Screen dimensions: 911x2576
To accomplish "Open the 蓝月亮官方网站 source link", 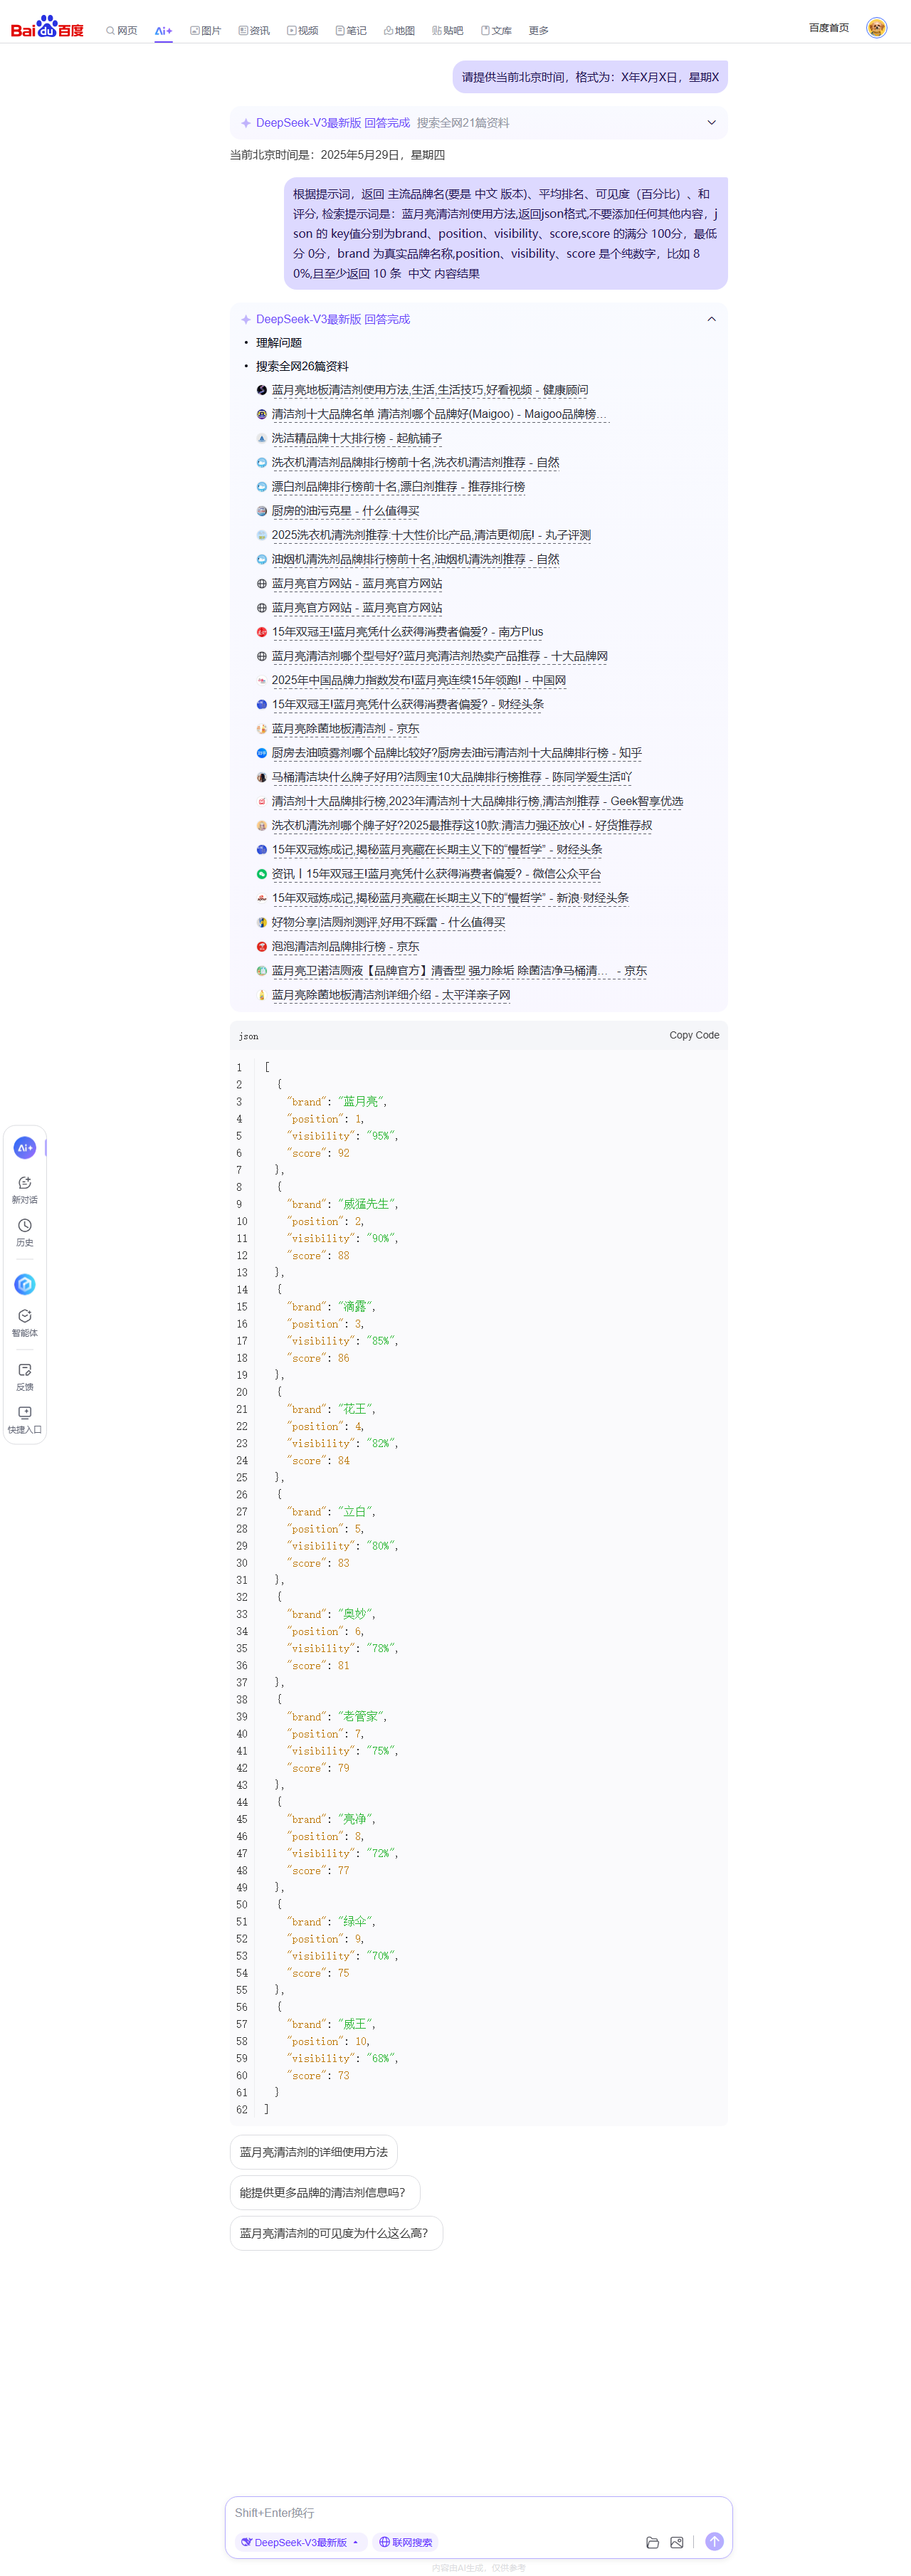I will click(356, 583).
